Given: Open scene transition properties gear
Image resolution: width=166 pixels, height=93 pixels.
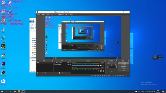Looking at the screenshot, I should pos(116,65).
